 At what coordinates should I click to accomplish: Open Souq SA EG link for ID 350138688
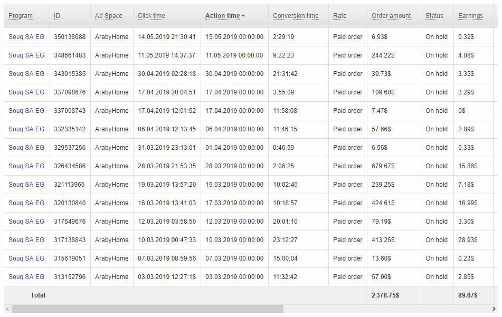click(26, 37)
